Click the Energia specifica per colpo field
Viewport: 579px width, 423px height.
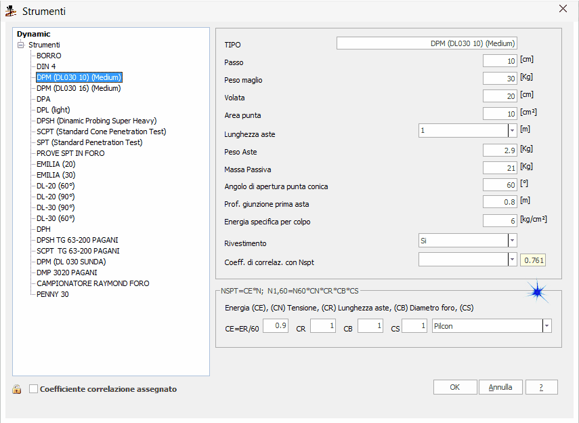500,221
